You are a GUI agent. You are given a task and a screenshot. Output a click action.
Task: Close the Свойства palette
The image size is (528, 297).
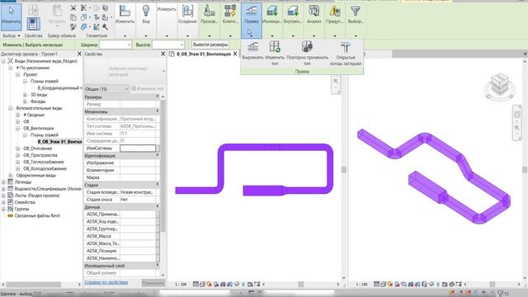point(163,54)
